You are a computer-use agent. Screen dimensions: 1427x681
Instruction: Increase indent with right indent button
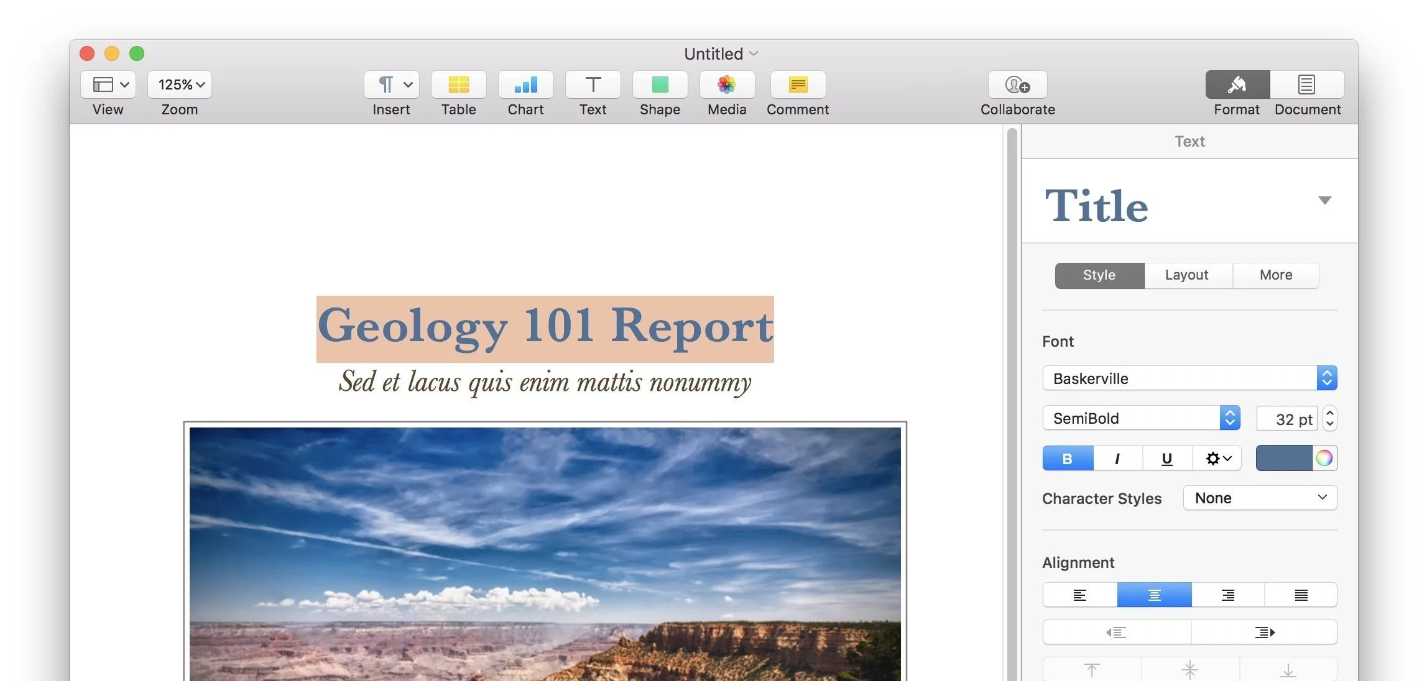[x=1264, y=633]
